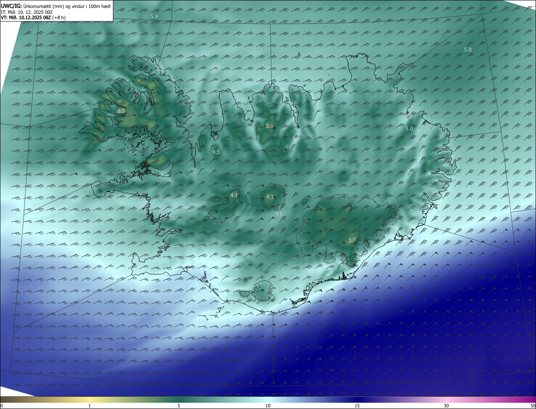
Task: Click the 4.5 value label on the map
Action: click(216, 152)
